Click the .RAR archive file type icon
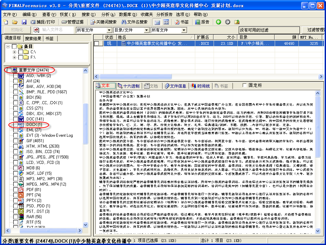Viewport: 326px width, 245px height. [x=21, y=217]
